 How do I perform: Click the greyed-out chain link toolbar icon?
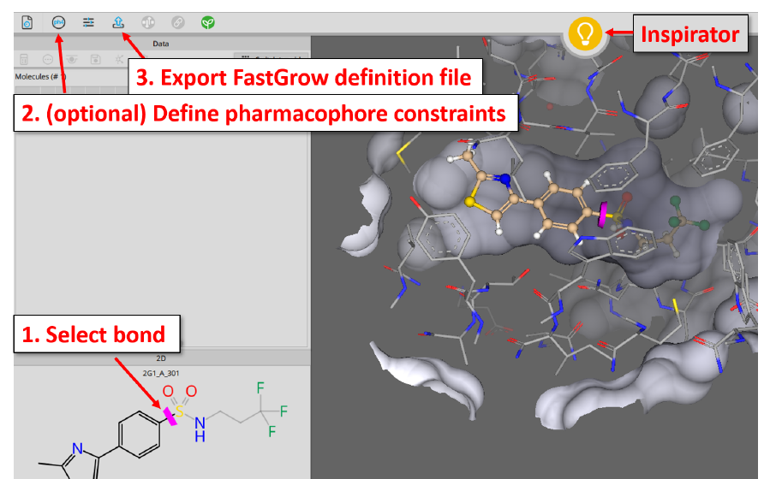[178, 22]
